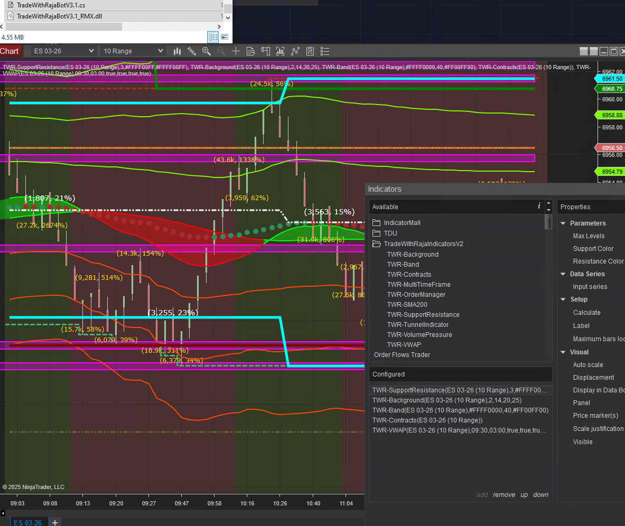This screenshot has height=526, width=625.
Task: Click the indicator info 'i' icon
Action: click(538, 206)
